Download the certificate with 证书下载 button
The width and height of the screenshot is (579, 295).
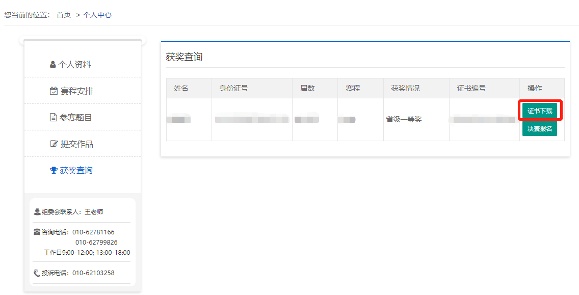[540, 111]
